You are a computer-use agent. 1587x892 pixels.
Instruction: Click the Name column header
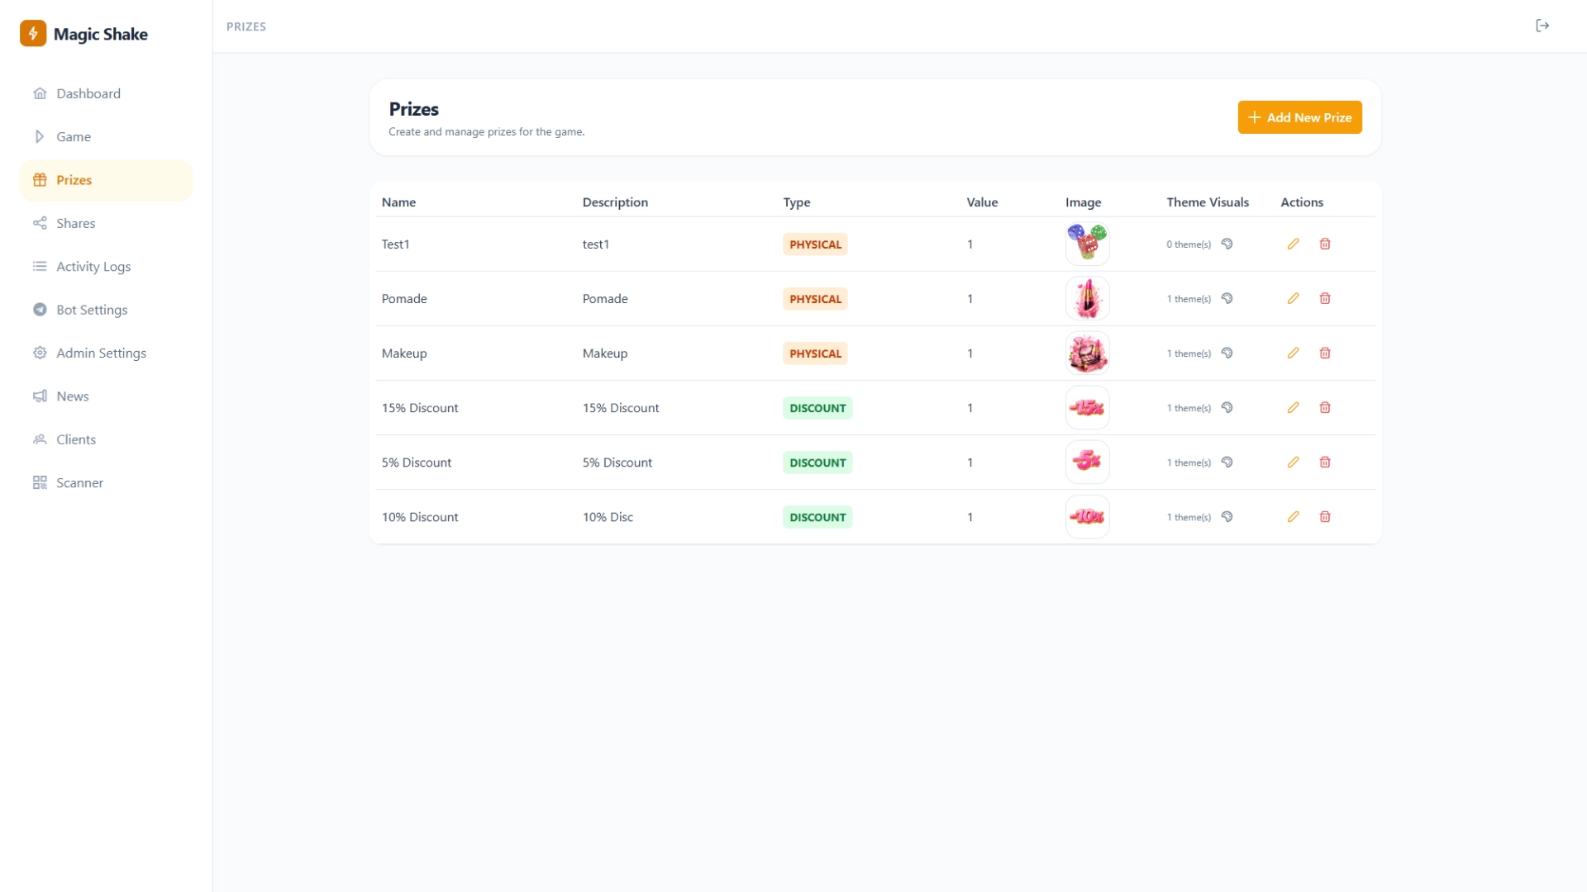(398, 202)
